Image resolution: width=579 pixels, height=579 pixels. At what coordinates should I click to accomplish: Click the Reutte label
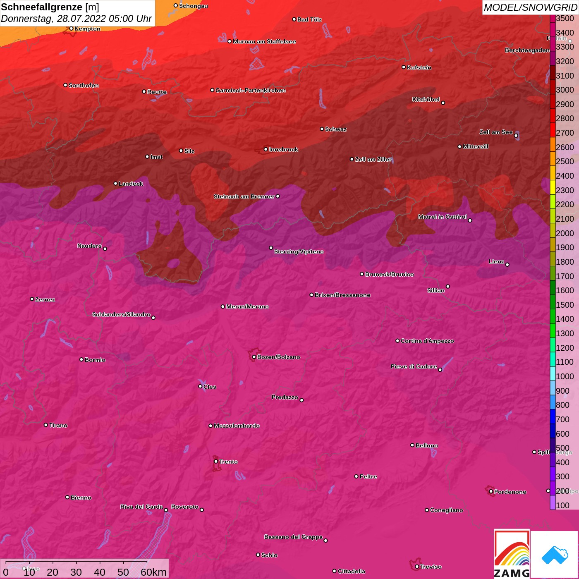pos(157,92)
